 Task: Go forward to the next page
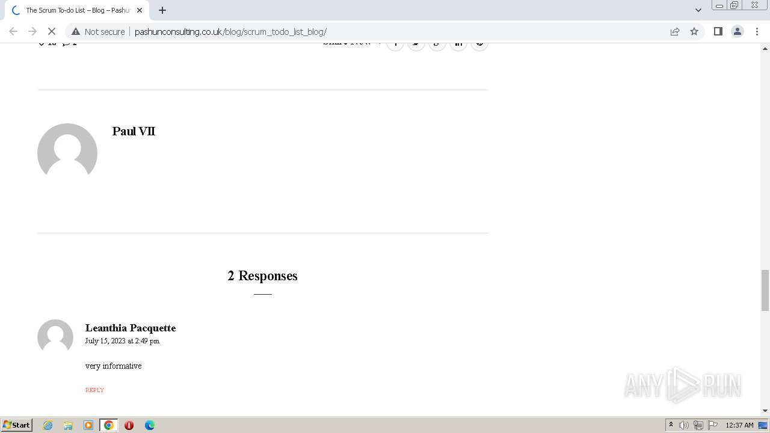pyautogui.click(x=32, y=31)
